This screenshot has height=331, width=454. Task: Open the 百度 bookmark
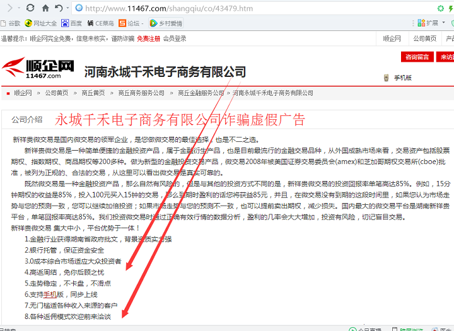pyautogui.click(x=71, y=23)
